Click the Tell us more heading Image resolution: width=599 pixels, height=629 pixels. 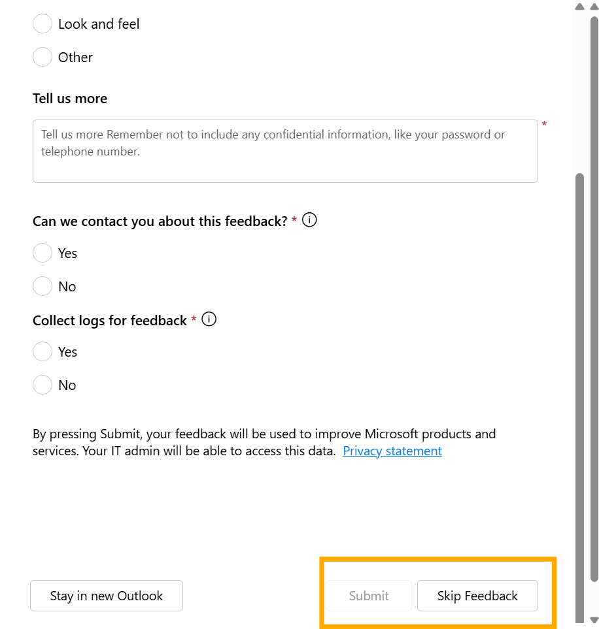[70, 98]
